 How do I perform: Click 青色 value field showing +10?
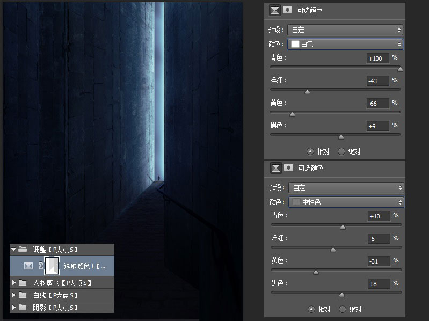pyautogui.click(x=379, y=216)
